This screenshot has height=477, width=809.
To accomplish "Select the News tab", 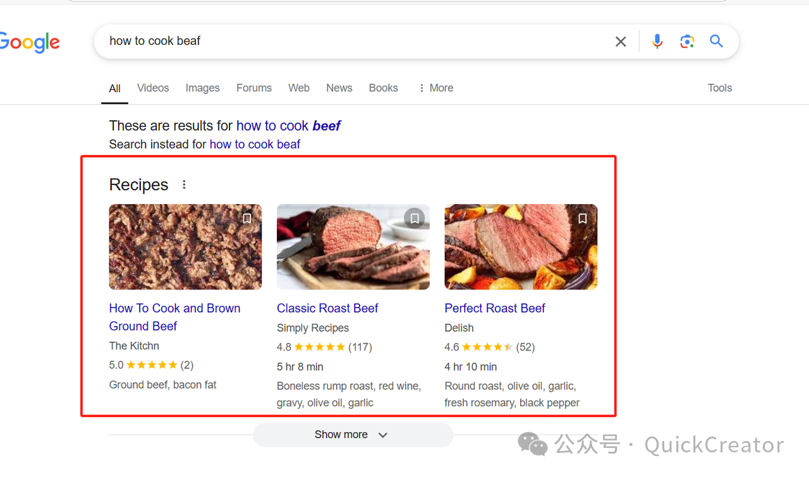I will pos(339,88).
